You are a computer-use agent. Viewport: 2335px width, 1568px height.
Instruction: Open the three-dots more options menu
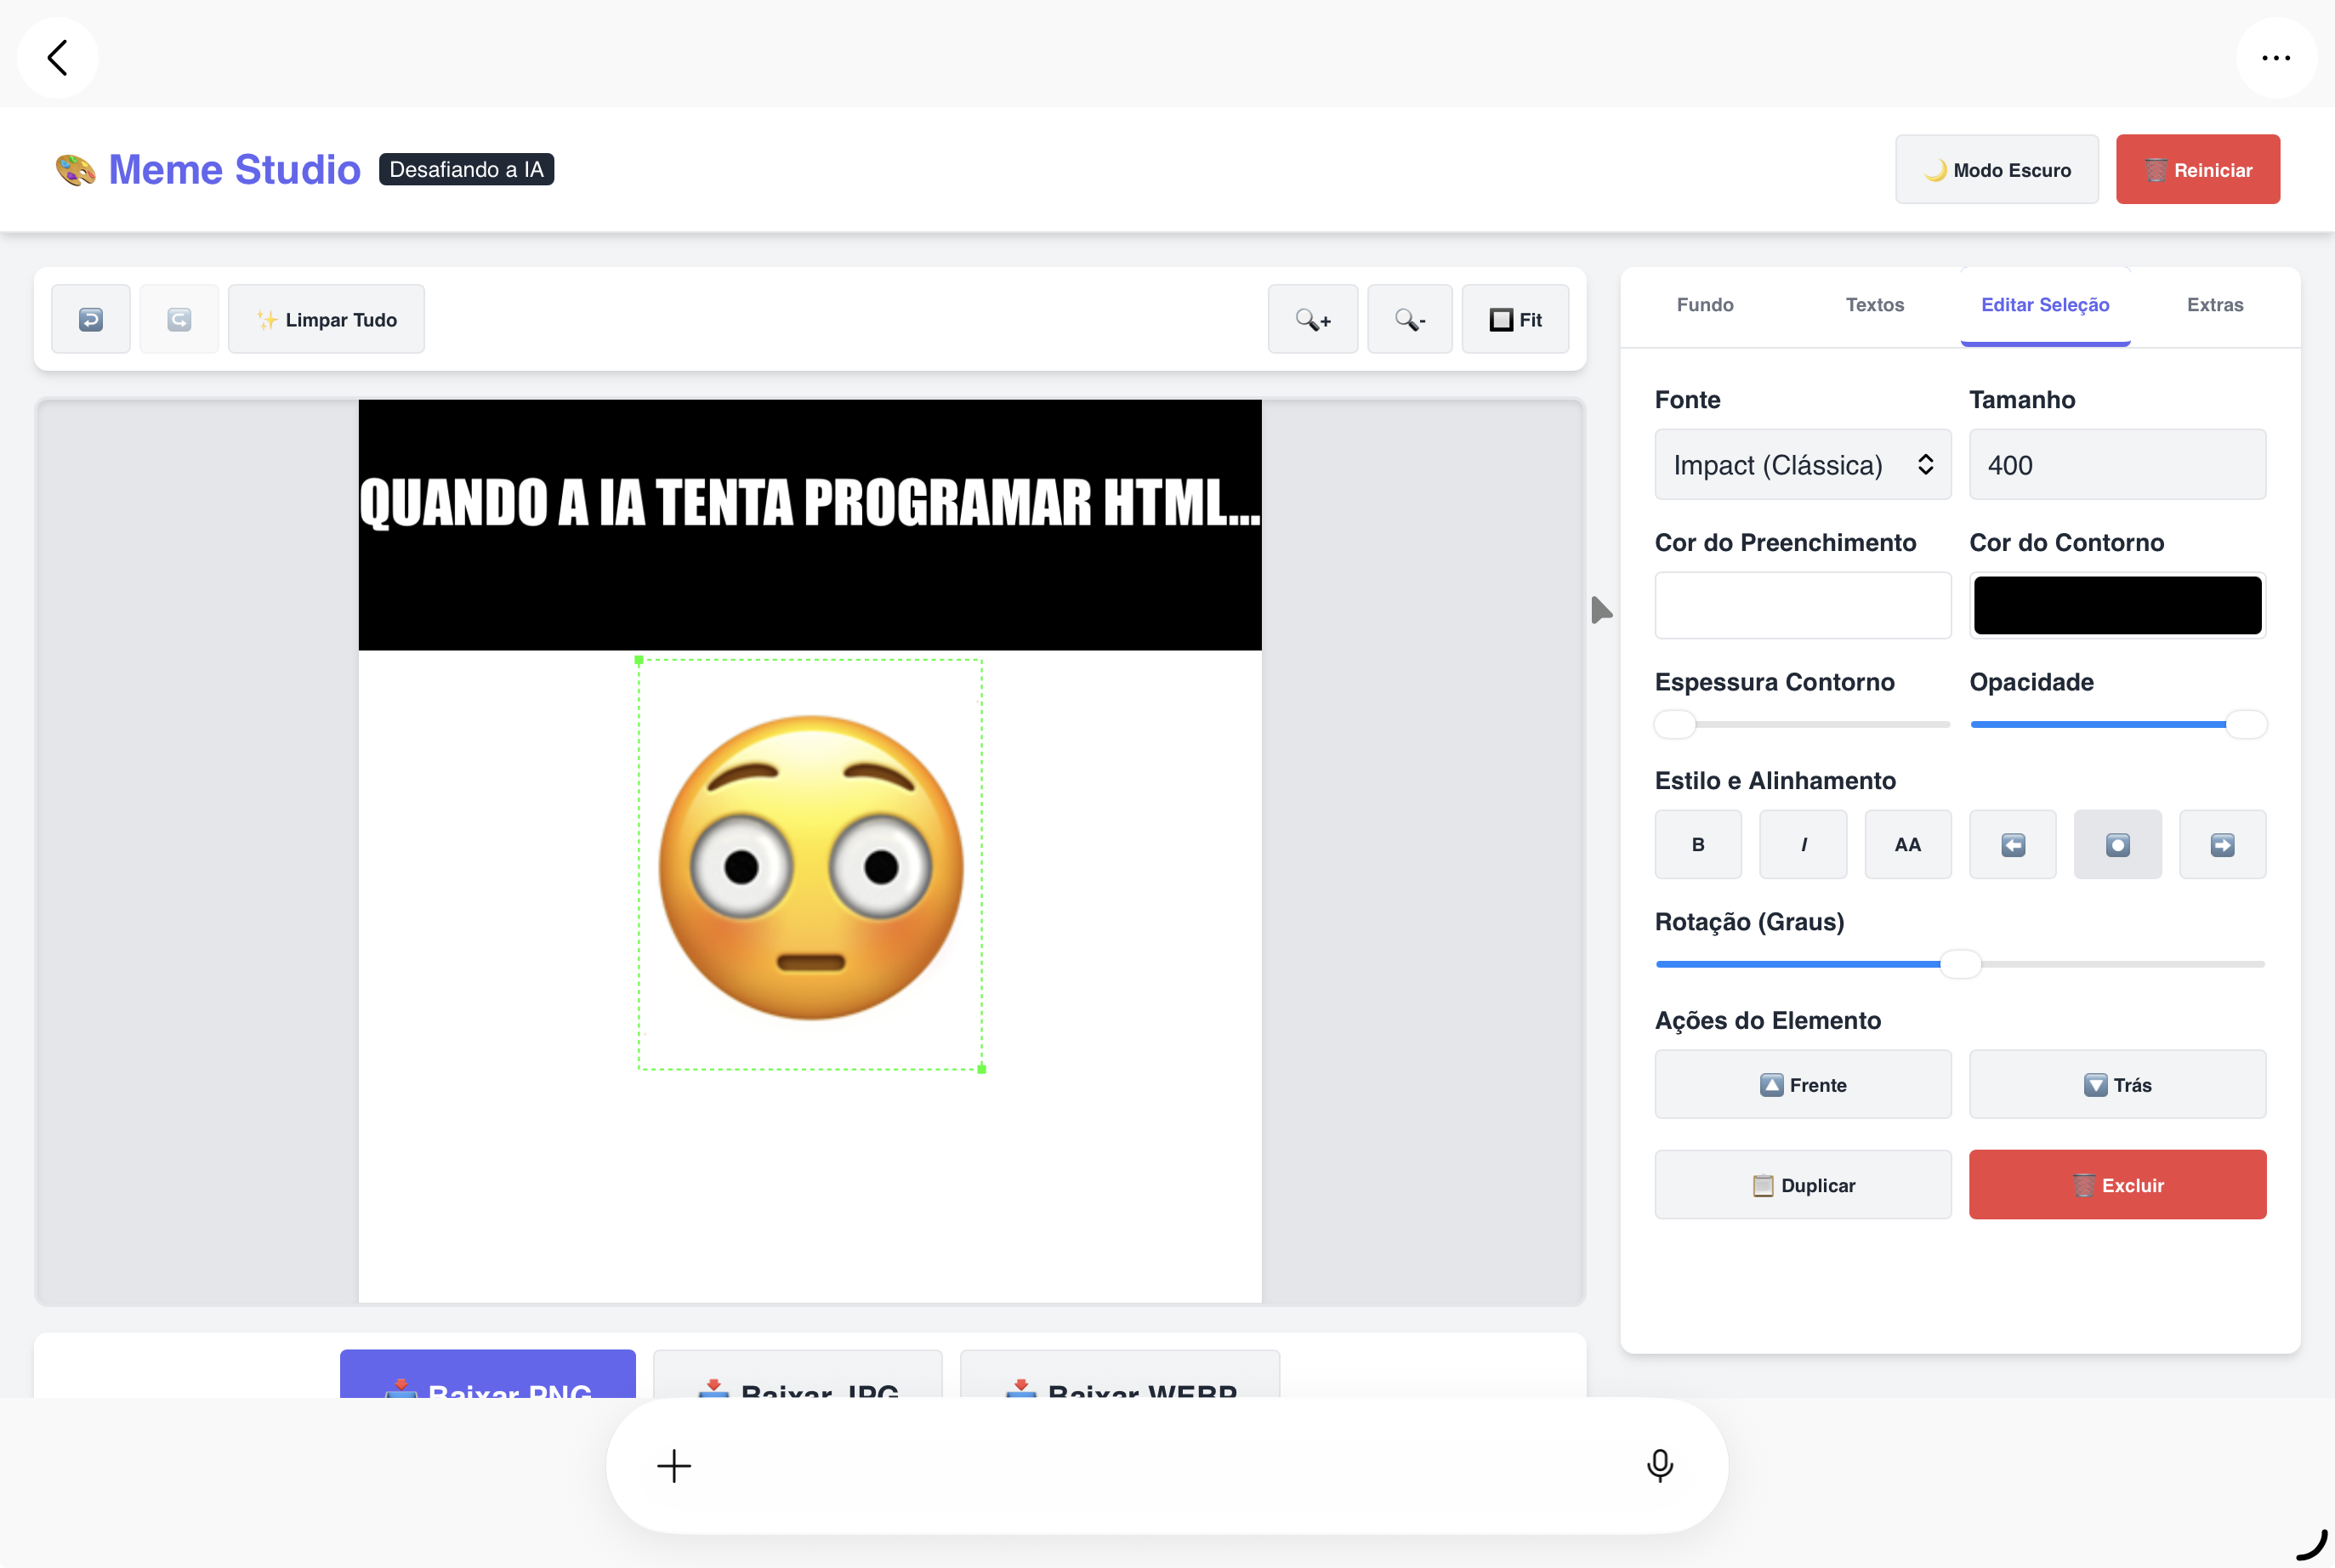2276,57
